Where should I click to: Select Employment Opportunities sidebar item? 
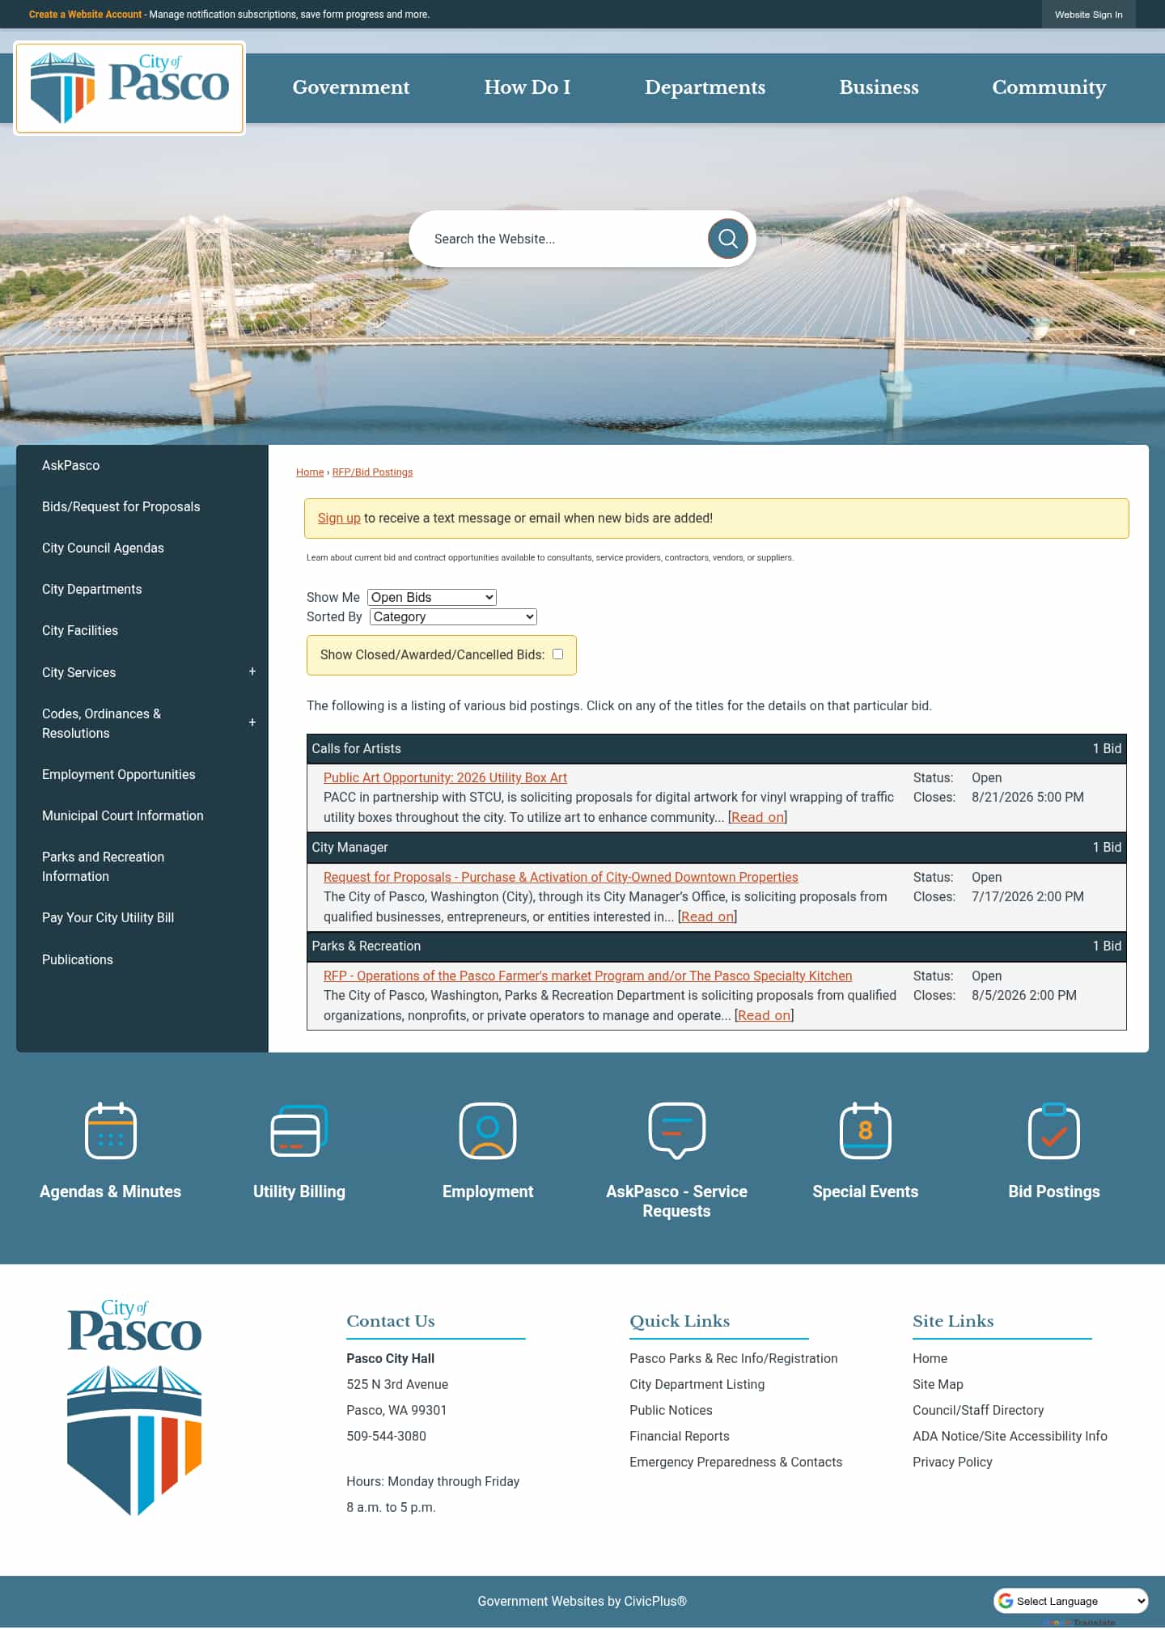coord(119,774)
